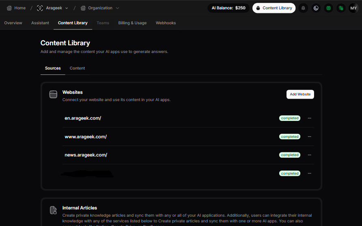This screenshot has height=226, width=362.
Task: Click the AI Balance $250 indicator
Action: (x=228, y=8)
